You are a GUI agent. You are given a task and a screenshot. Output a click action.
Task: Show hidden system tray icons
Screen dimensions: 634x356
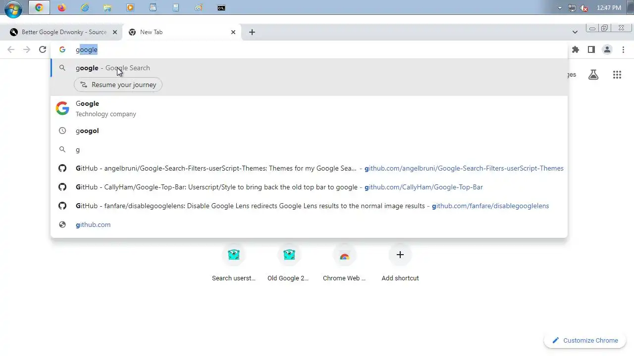[560, 8]
